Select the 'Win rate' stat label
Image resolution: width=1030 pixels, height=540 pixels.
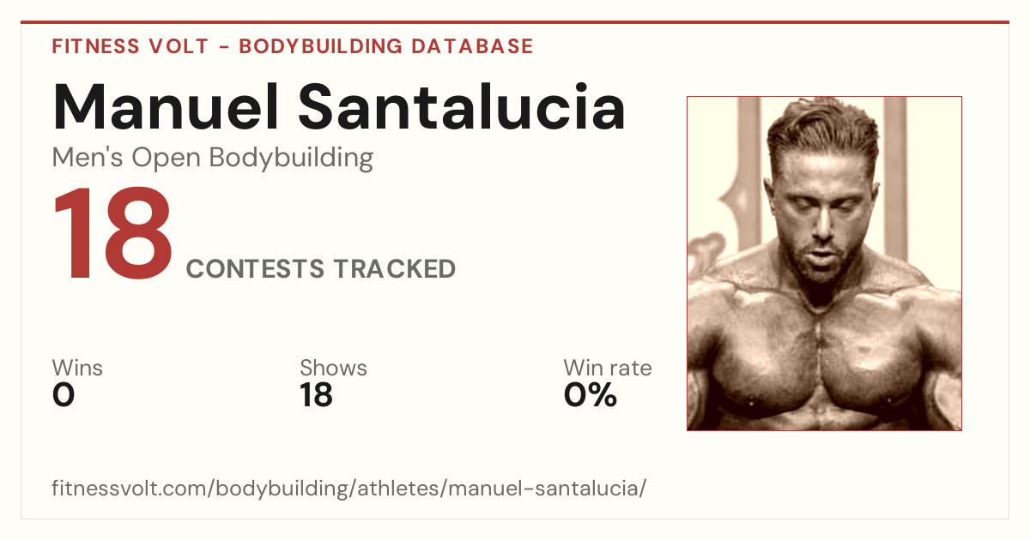click(x=608, y=369)
